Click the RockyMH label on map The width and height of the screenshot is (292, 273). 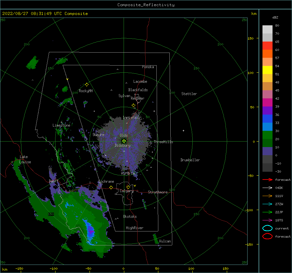(x=86, y=91)
